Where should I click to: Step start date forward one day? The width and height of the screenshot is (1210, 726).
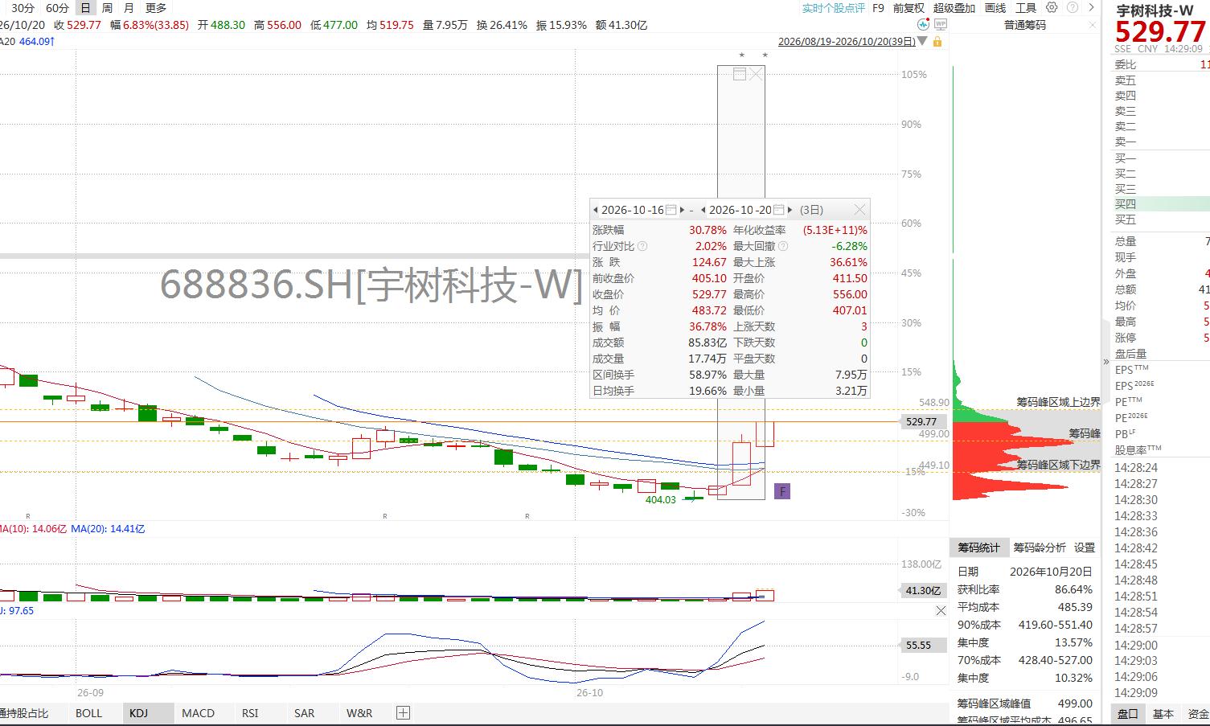pos(683,210)
